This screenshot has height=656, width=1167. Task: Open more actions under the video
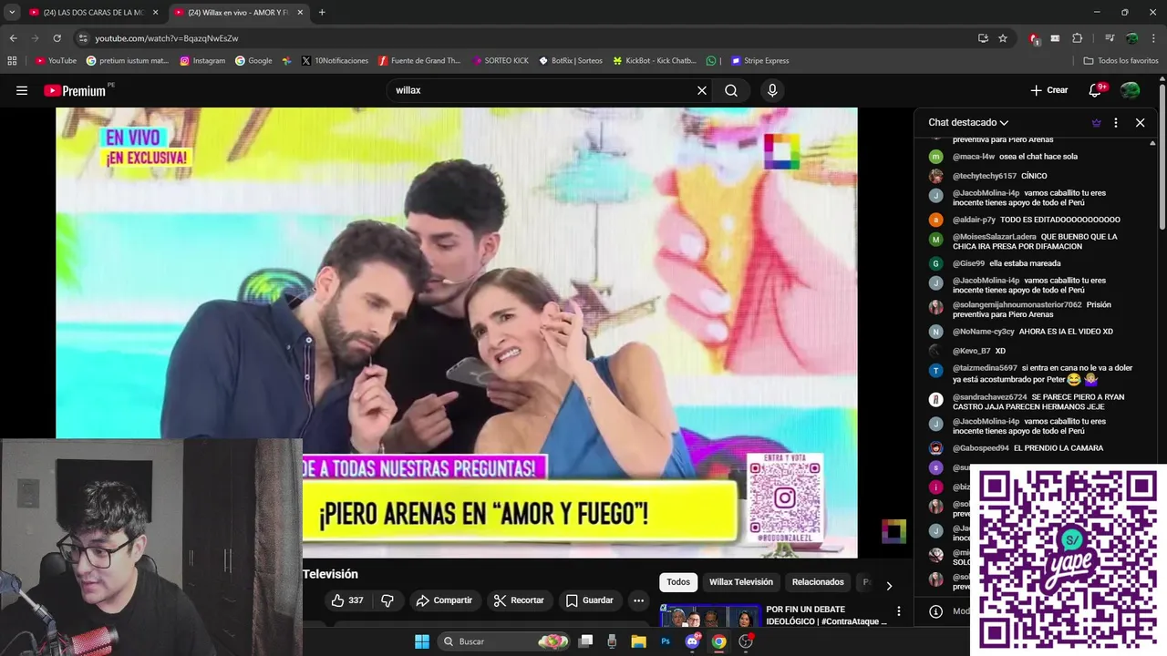638,600
